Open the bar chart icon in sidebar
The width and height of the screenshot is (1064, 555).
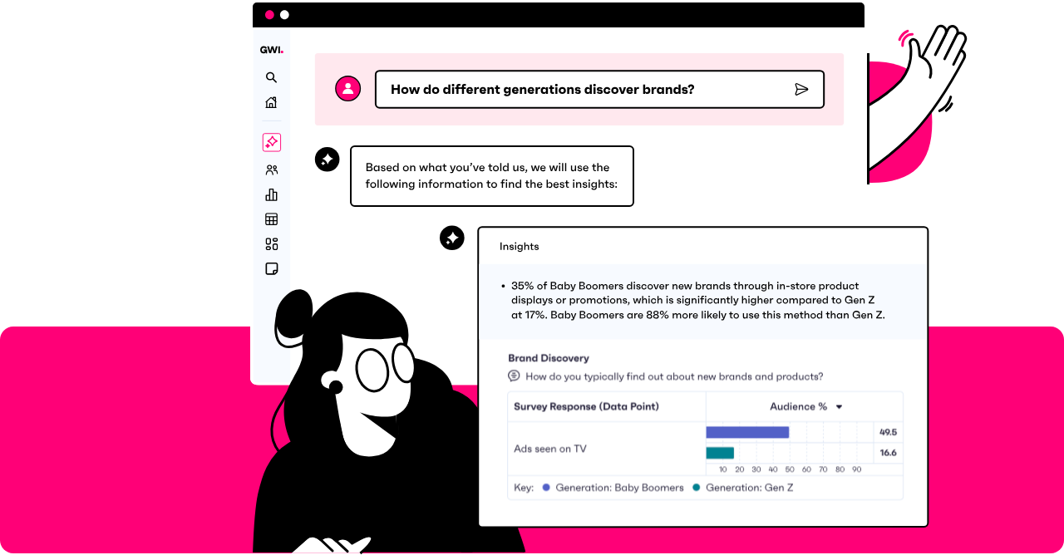point(271,194)
